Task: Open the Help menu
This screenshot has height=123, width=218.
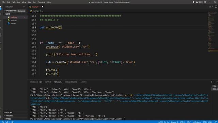Action: (49, 2)
